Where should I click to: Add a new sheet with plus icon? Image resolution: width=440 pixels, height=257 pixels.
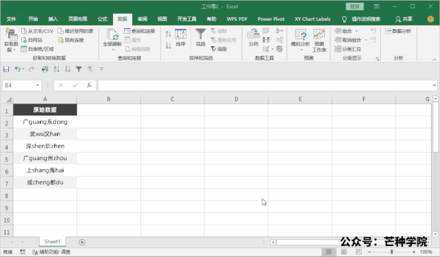(82, 242)
